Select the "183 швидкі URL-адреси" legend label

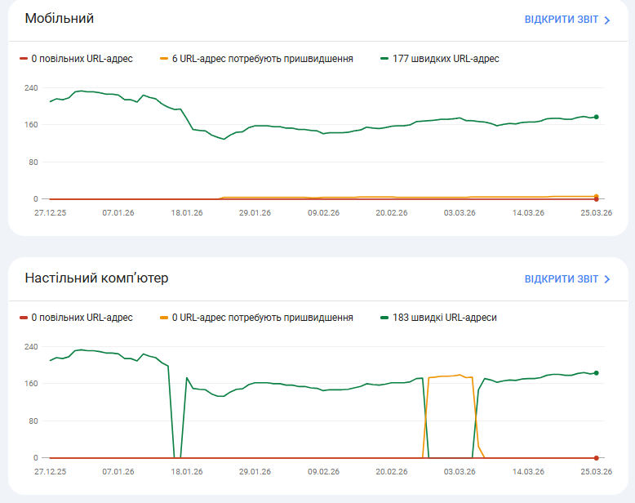pos(444,318)
